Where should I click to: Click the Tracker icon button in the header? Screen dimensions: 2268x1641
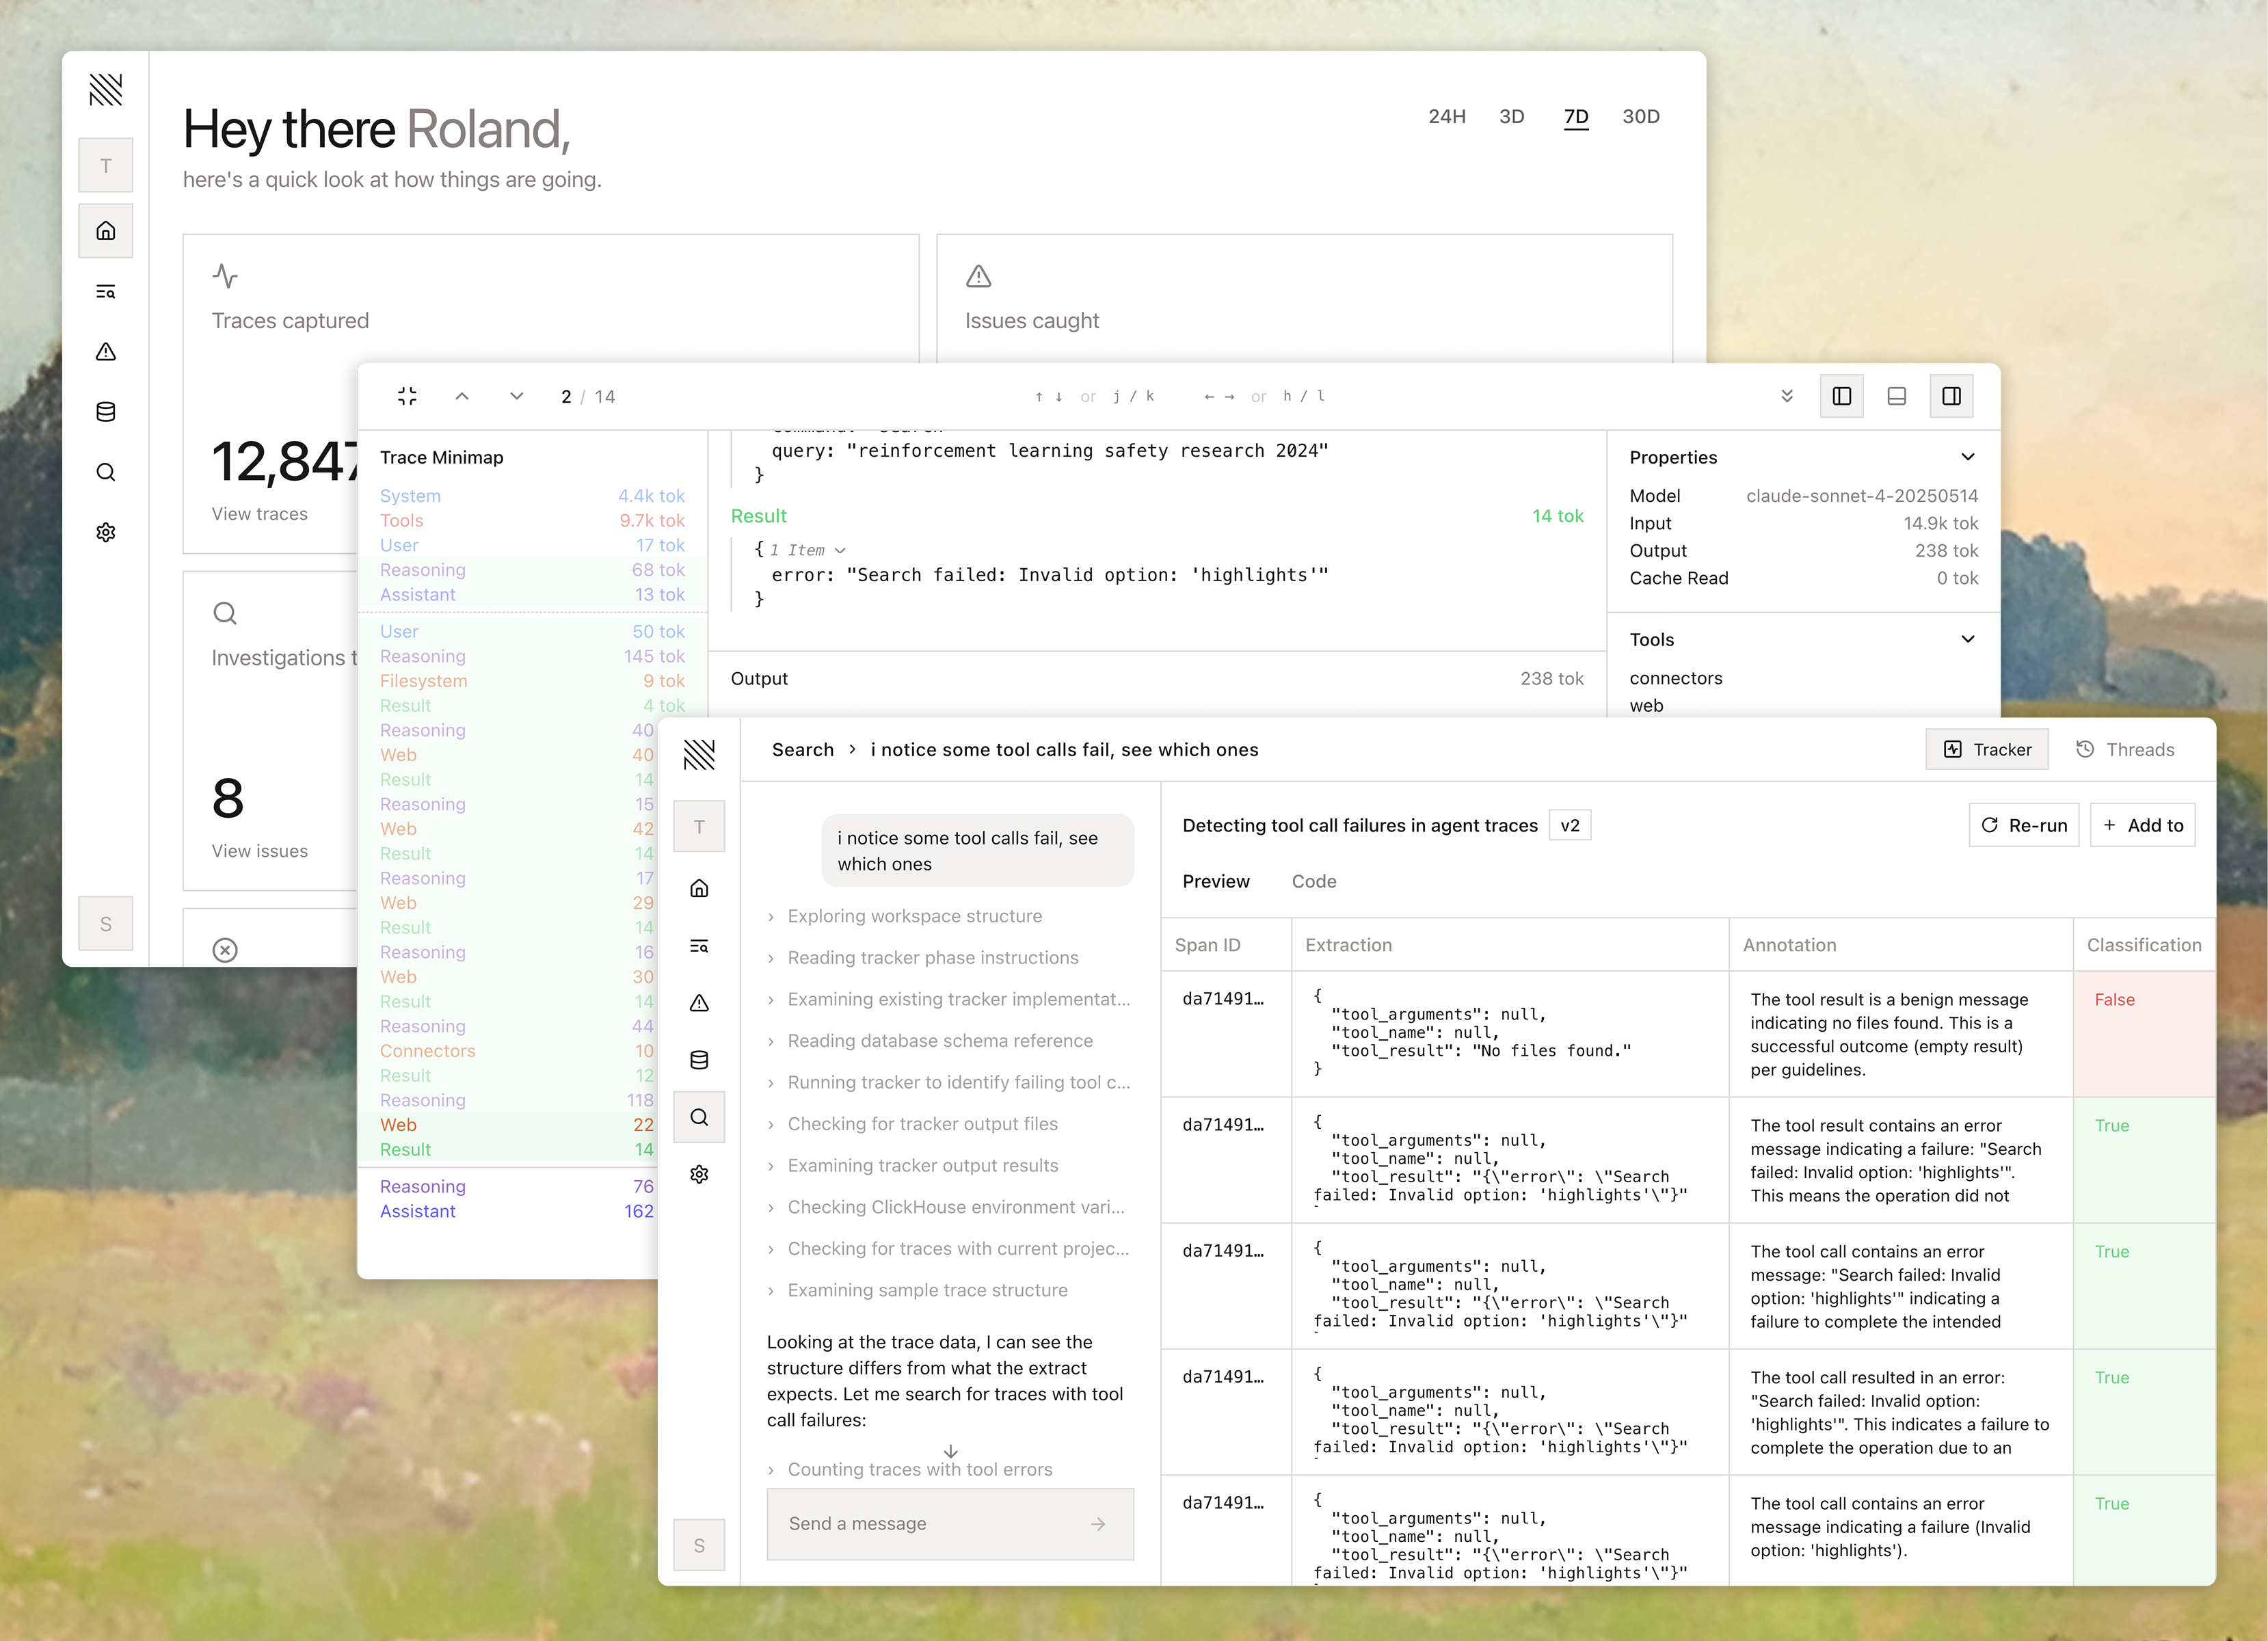[1987, 749]
